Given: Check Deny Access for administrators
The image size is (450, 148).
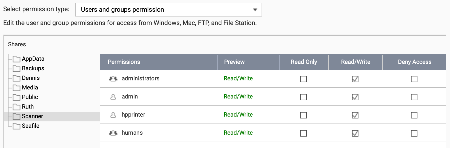Looking at the screenshot, I should point(414,79).
